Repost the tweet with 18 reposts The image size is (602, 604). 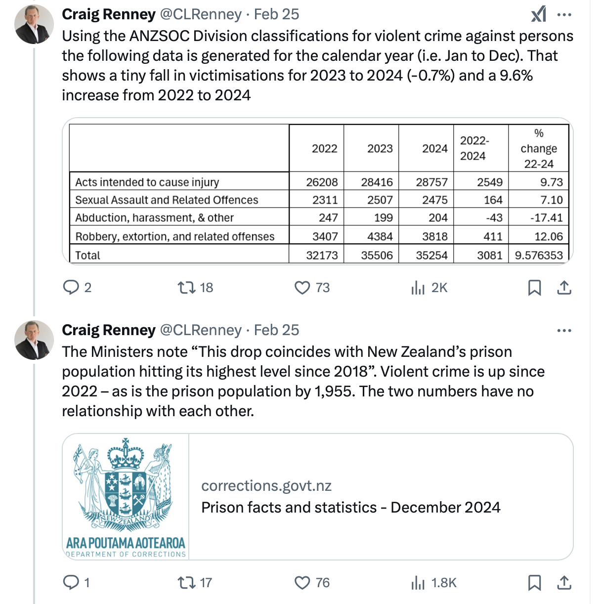[x=187, y=287]
